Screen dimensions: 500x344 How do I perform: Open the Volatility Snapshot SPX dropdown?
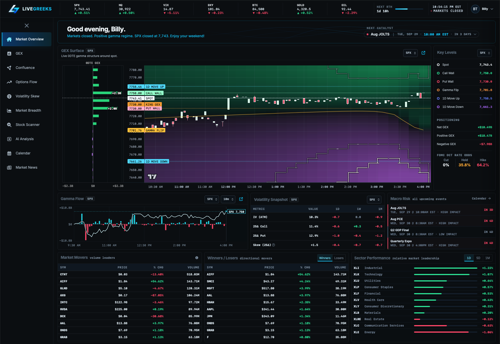(374, 199)
